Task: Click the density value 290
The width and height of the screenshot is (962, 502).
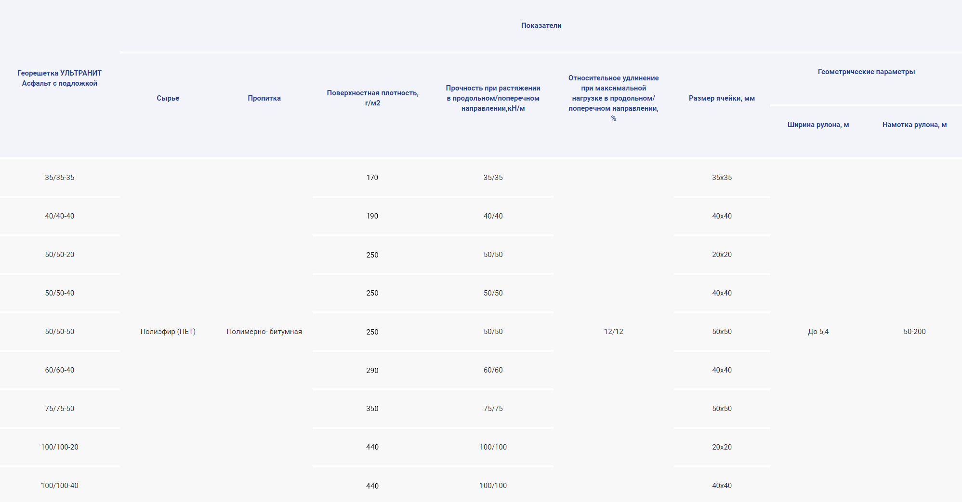Action: click(x=372, y=370)
